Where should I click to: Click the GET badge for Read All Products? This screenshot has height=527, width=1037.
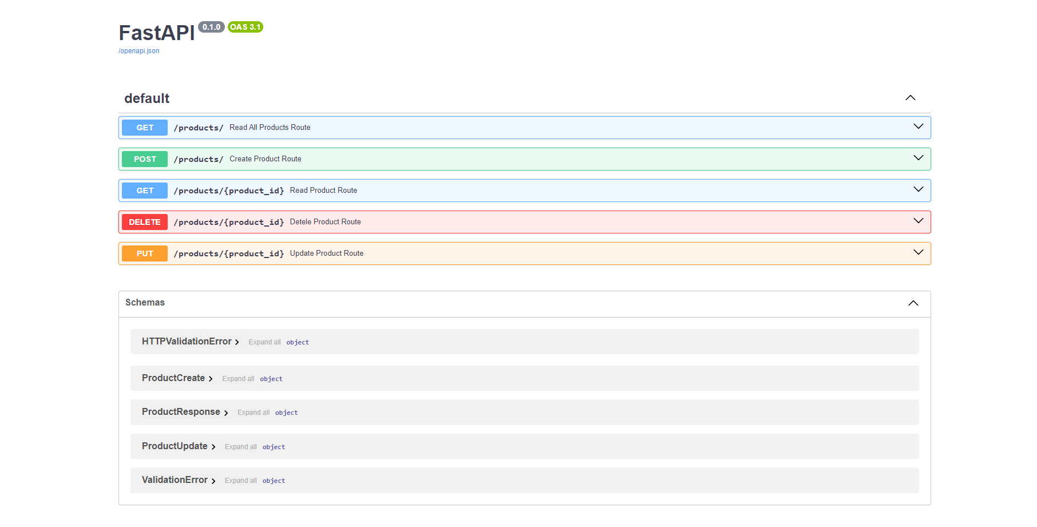pos(145,128)
